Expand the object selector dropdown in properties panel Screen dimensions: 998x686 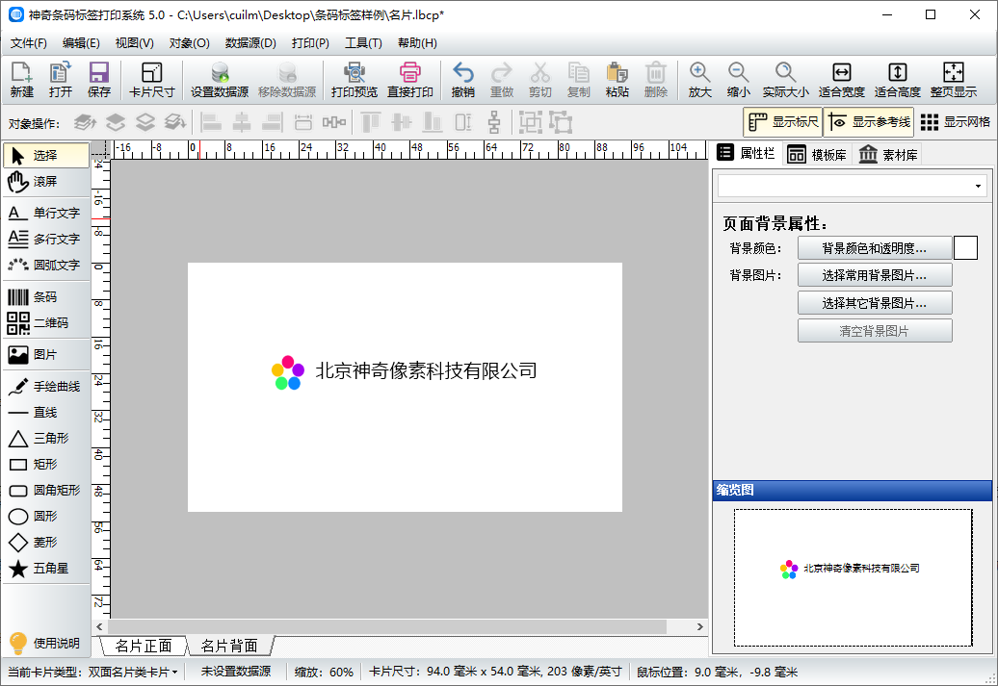point(978,186)
